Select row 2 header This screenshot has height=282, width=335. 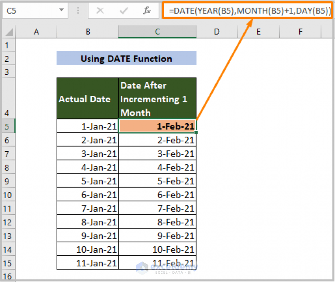8,58
